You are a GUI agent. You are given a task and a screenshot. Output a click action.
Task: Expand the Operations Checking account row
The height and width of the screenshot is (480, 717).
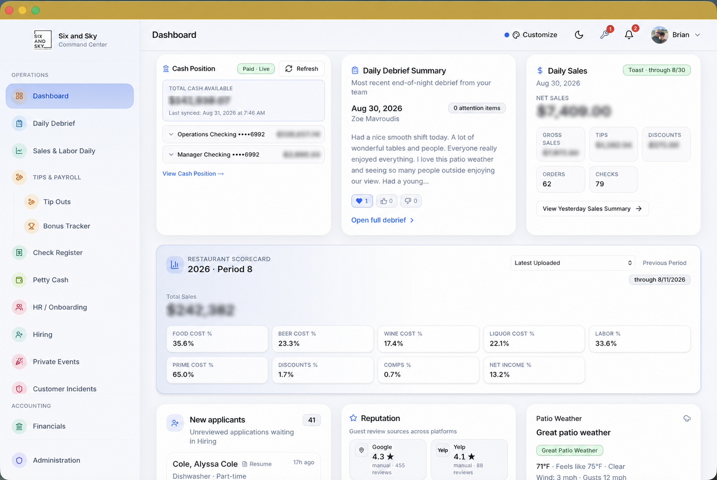[243, 134]
